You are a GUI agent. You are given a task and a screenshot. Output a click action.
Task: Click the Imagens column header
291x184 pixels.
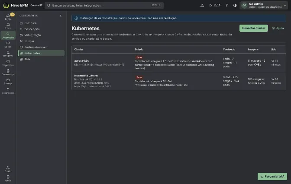pyautogui.click(x=253, y=49)
